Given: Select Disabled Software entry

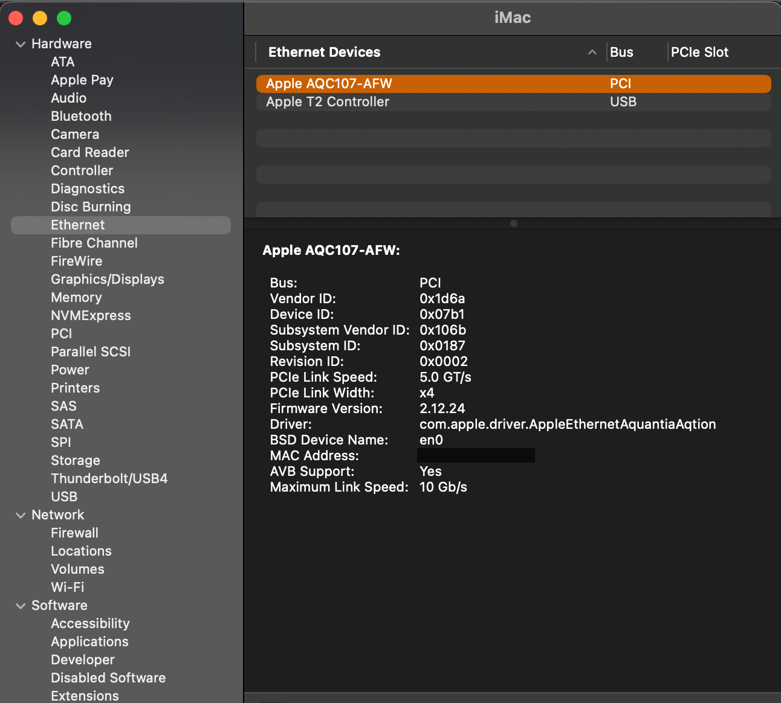Looking at the screenshot, I should (108, 678).
